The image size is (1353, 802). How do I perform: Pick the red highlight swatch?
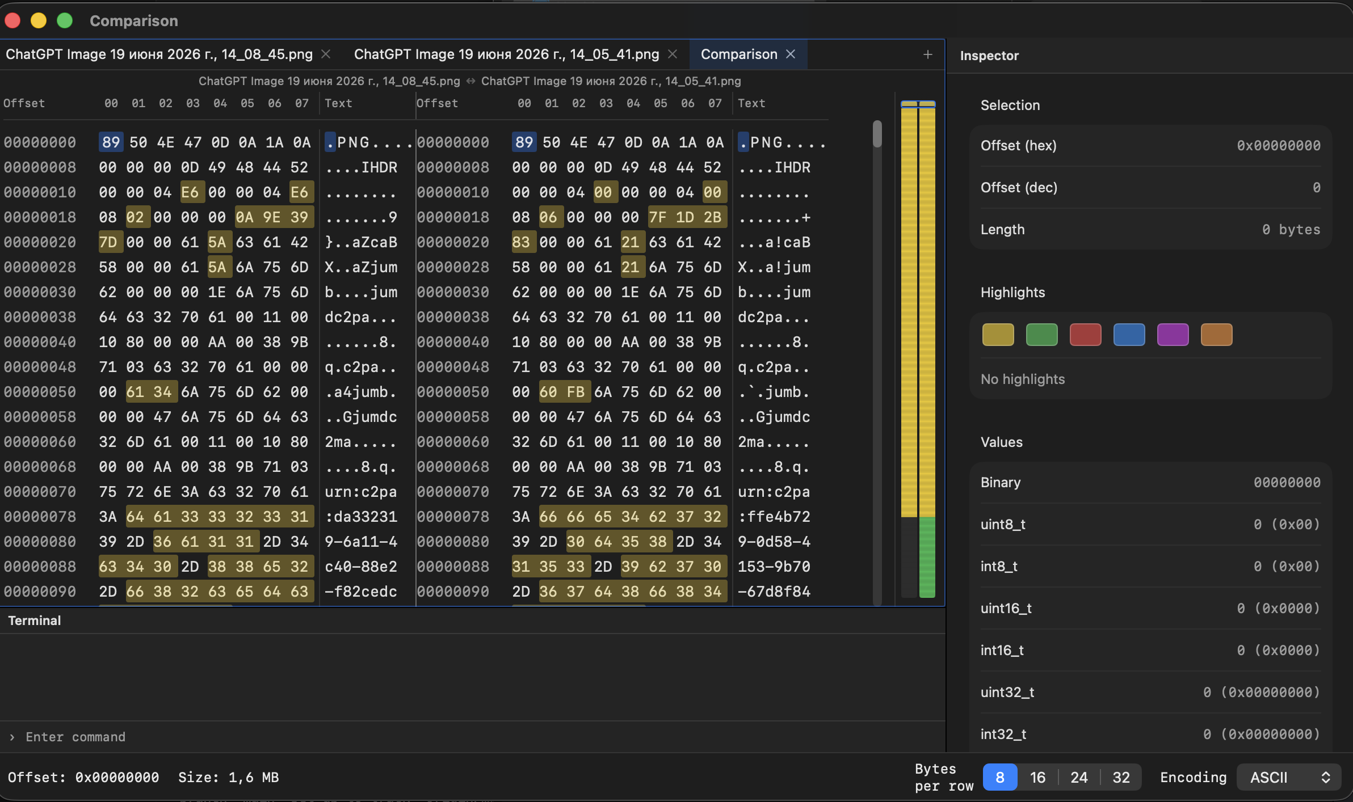point(1085,335)
